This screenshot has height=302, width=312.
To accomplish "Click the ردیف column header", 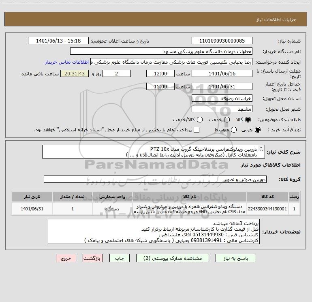I will (294, 197).
